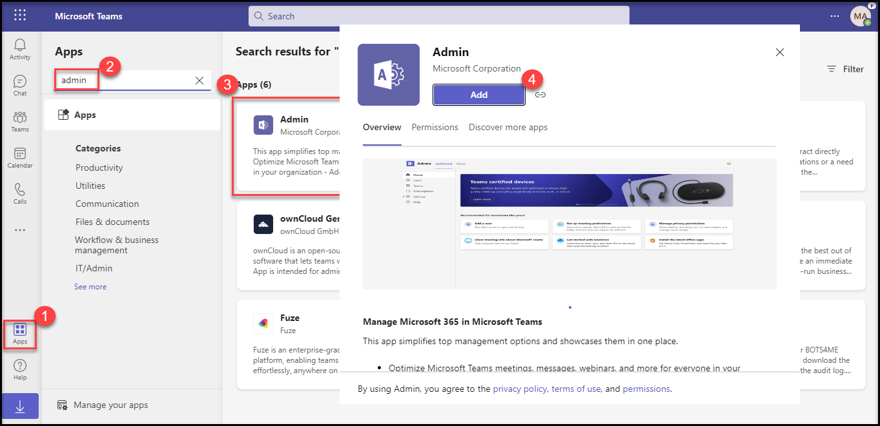Open the Calendar icon

pyautogui.click(x=20, y=157)
